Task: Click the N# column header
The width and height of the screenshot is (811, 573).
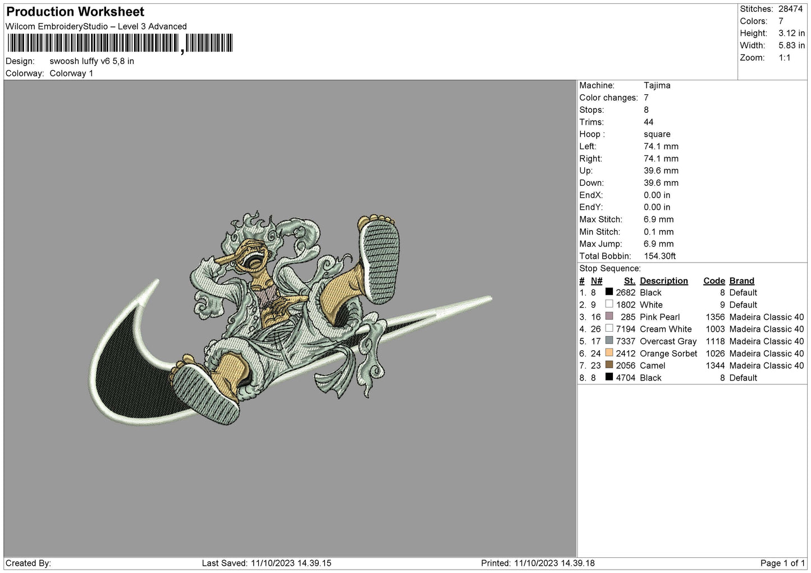Action: 596,281
